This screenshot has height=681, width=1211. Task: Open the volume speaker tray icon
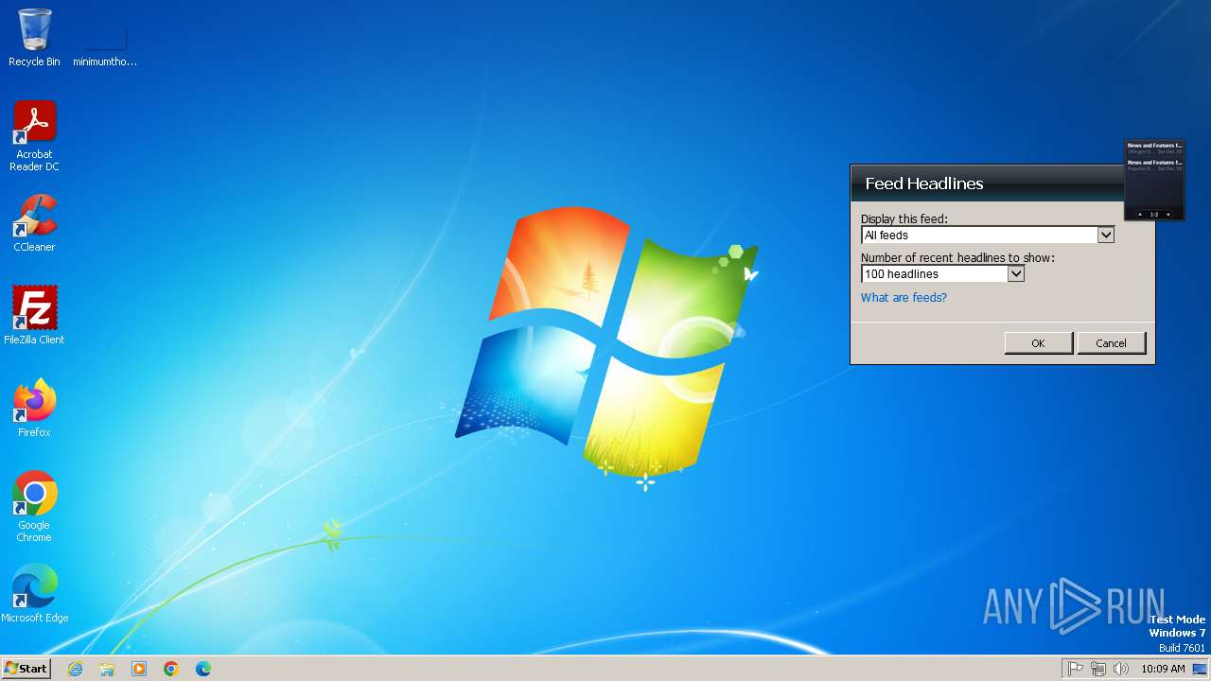point(1121,669)
